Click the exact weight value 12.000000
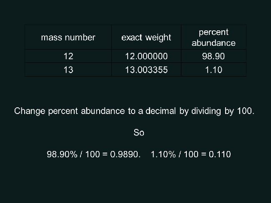Viewport: 271px width, 203px height. click(x=146, y=56)
